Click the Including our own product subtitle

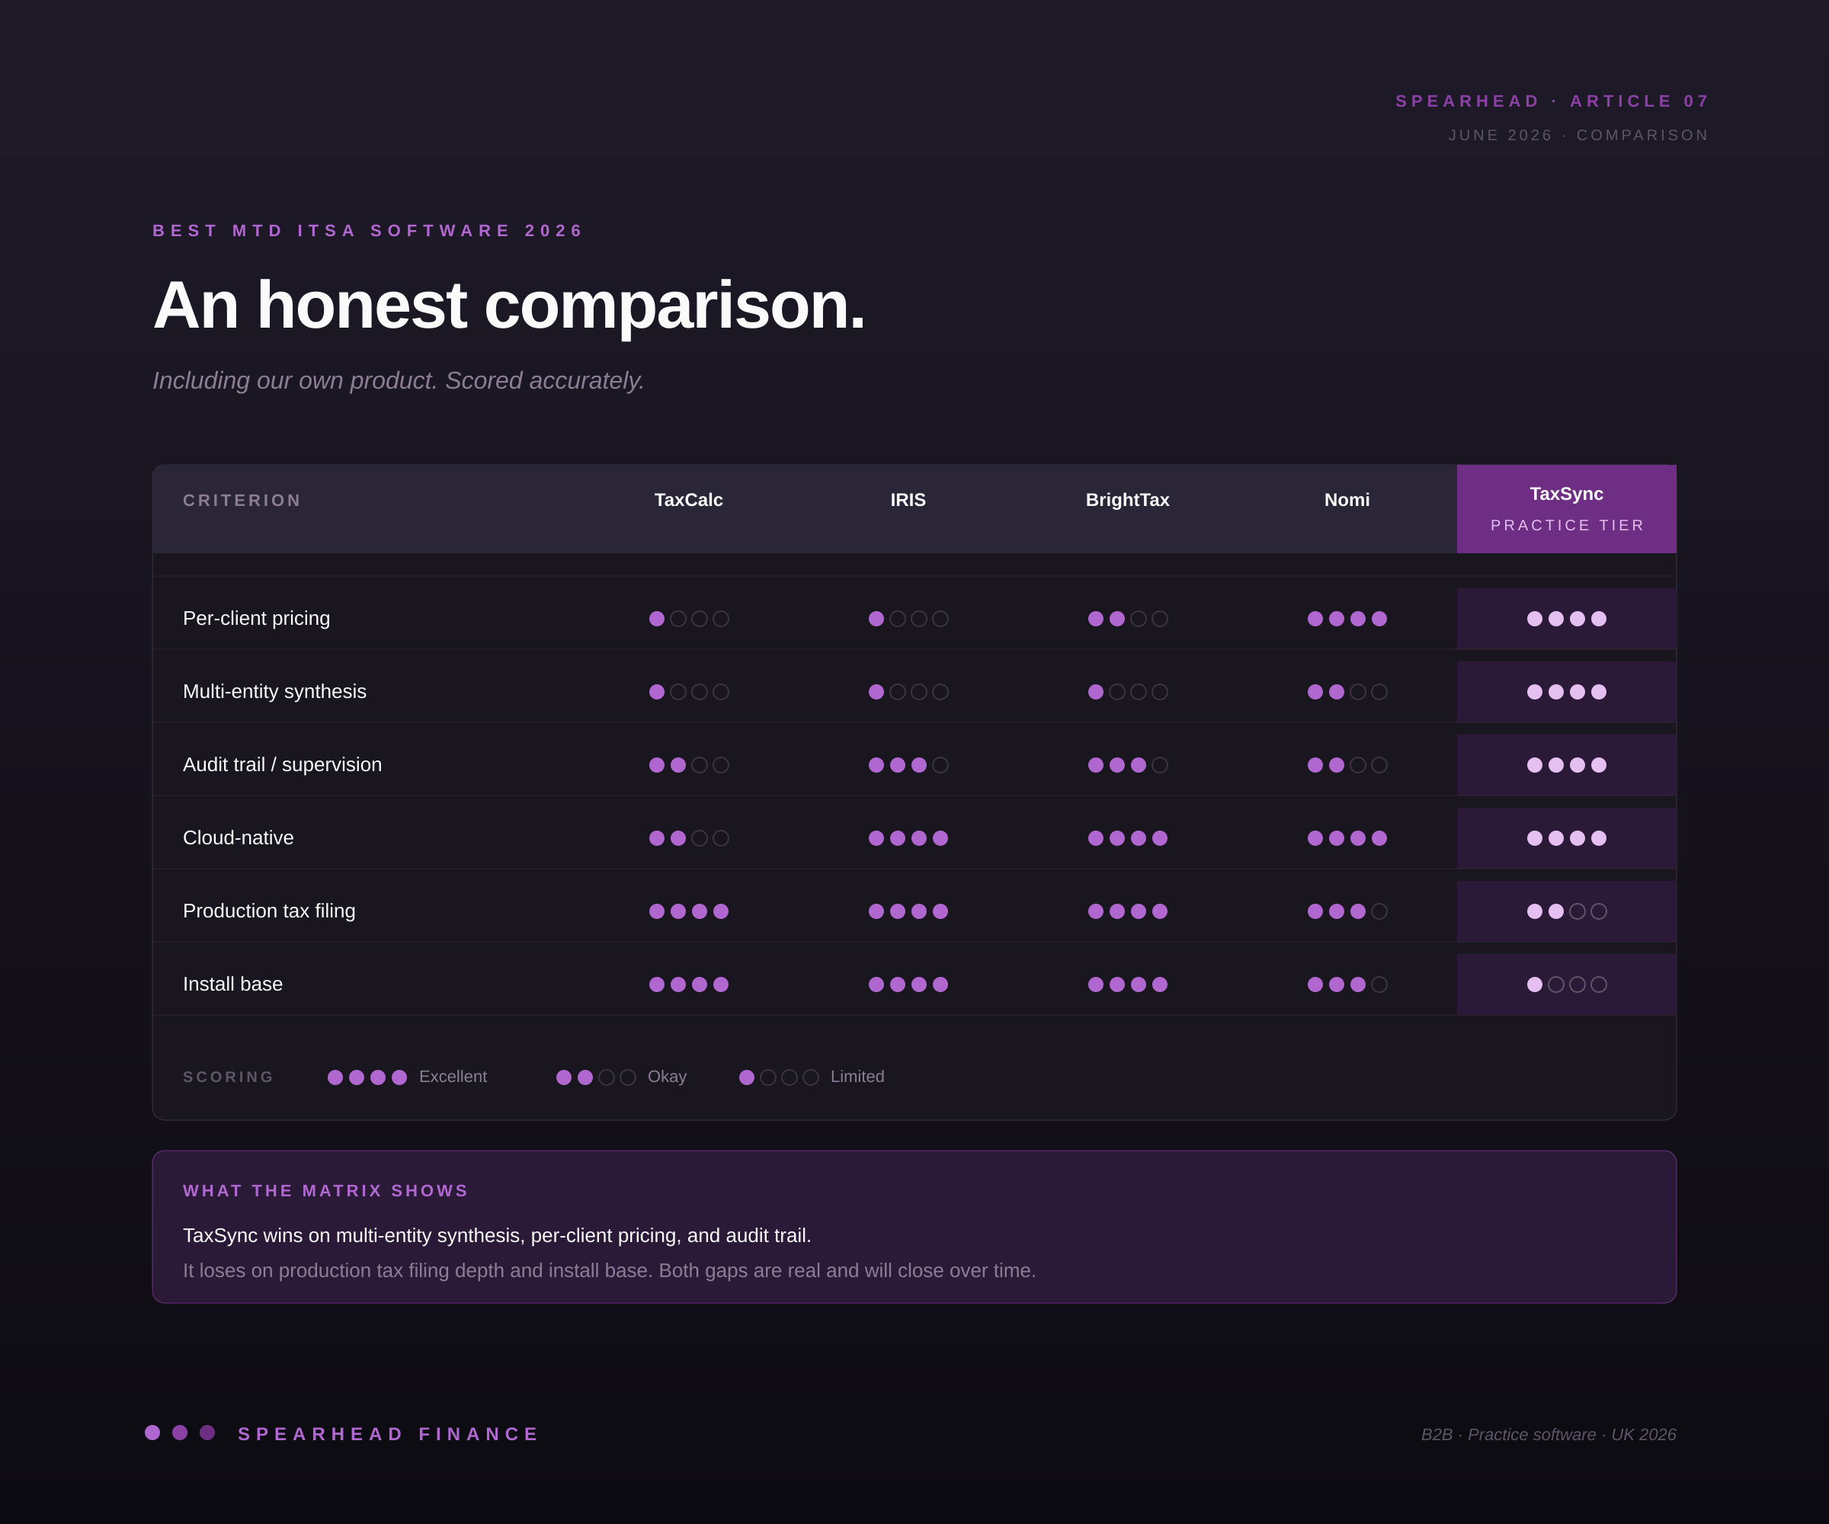pyautogui.click(x=398, y=380)
